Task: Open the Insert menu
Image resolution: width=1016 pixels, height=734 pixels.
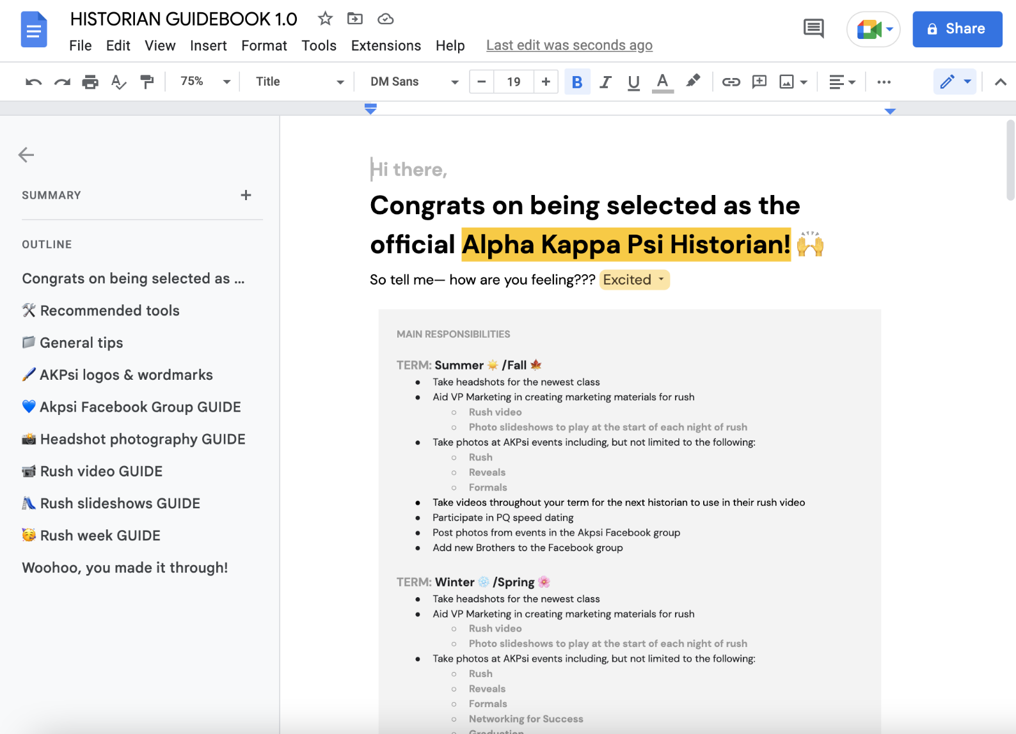Action: click(209, 46)
